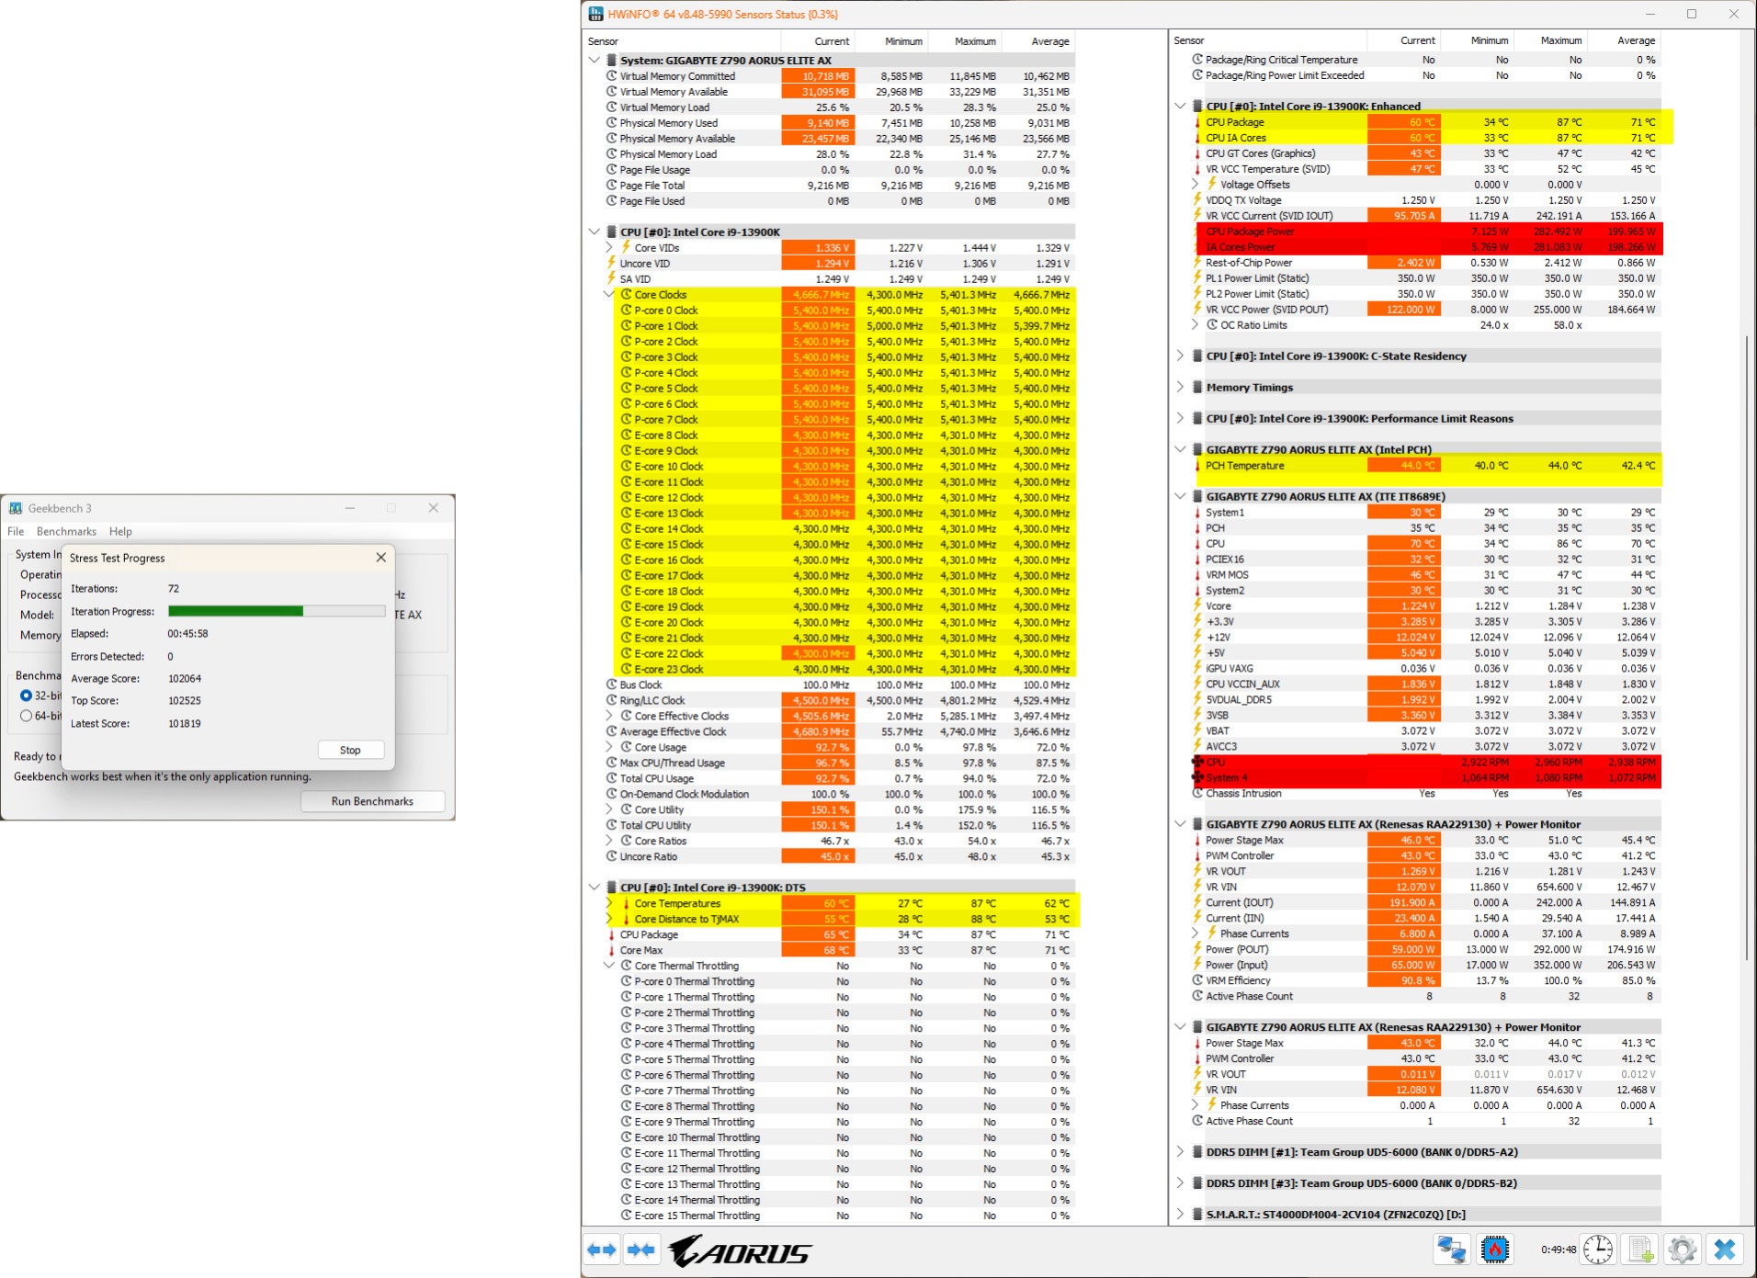Image resolution: width=1757 pixels, height=1278 pixels.
Task: Select the PL1 Power Limit (Static) row
Action: pyautogui.click(x=1427, y=278)
